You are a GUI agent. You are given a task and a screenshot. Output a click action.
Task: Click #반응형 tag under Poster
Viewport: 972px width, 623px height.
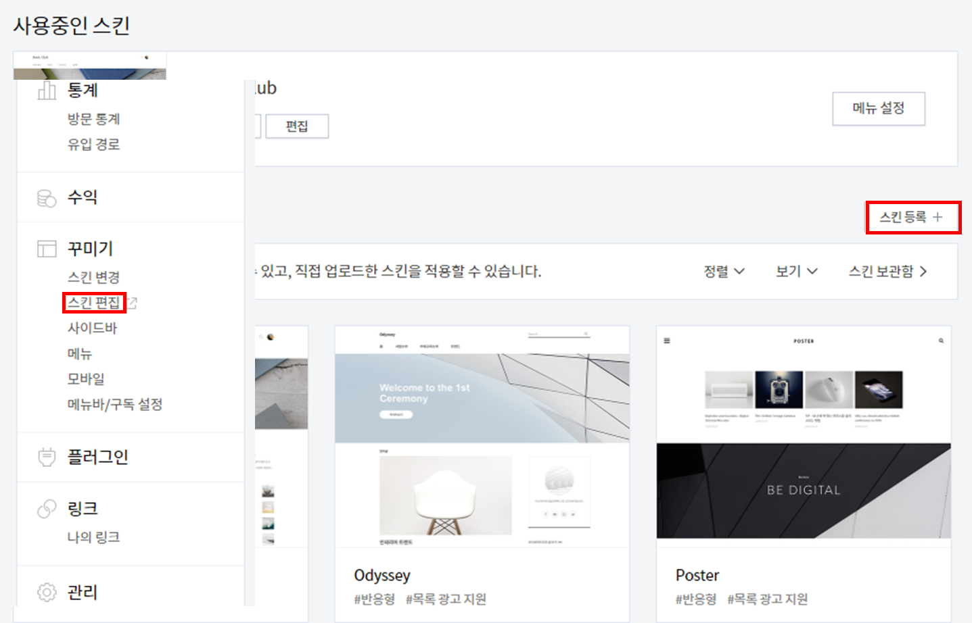tap(696, 599)
